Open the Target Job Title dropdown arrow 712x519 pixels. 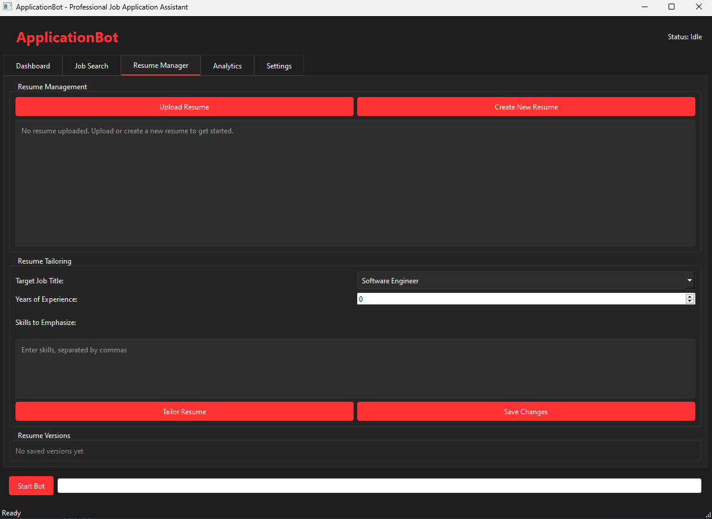coord(690,280)
